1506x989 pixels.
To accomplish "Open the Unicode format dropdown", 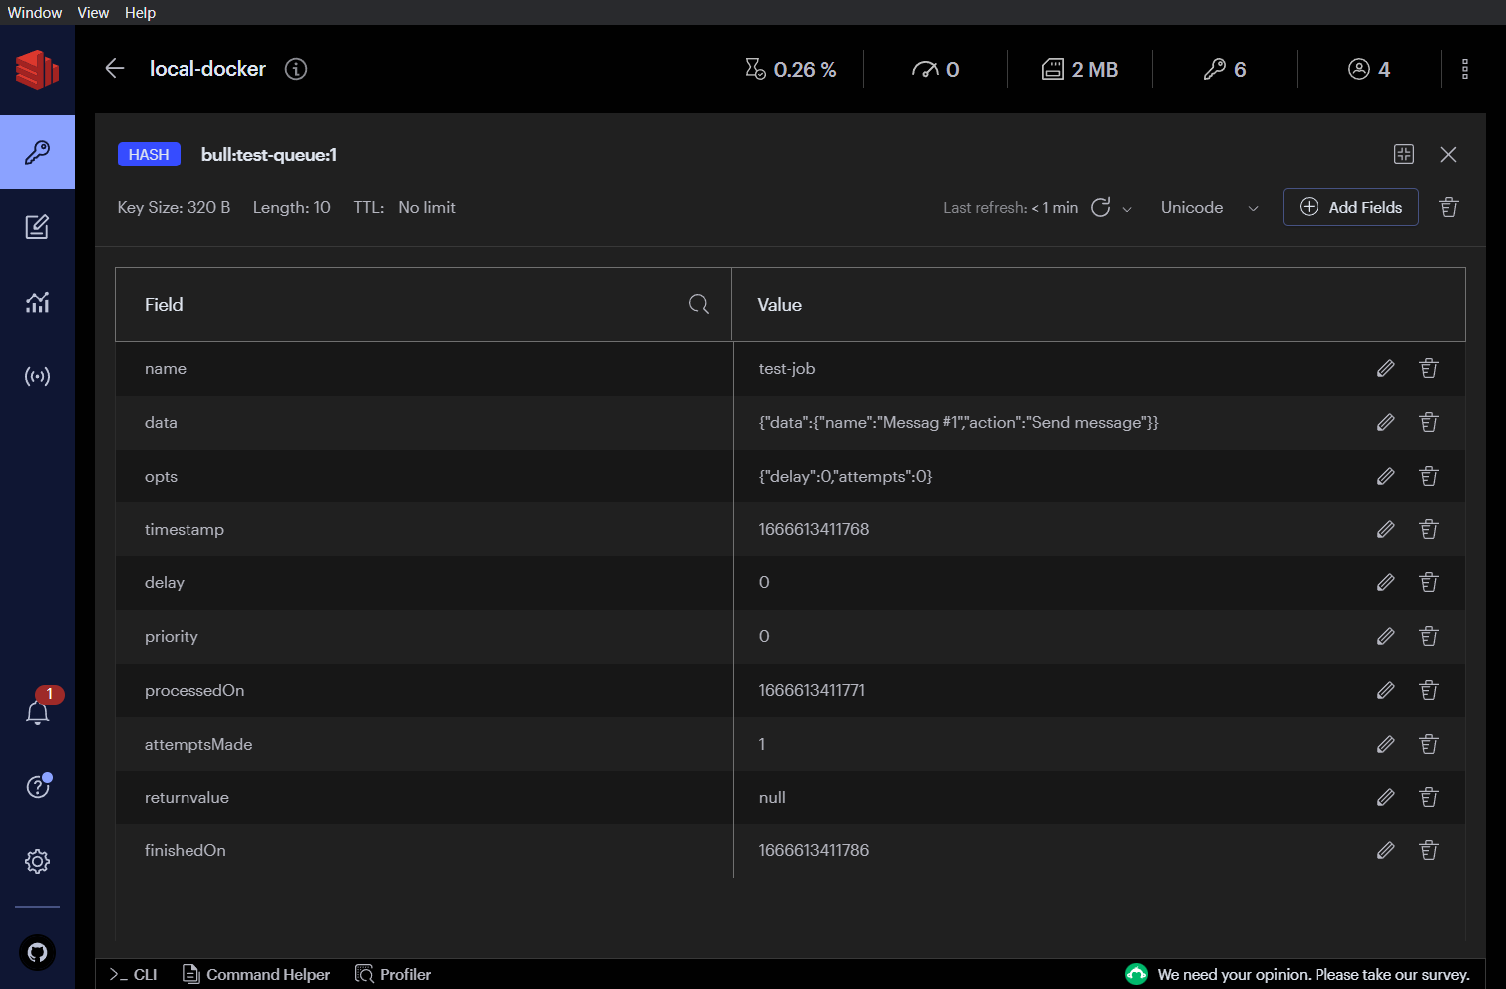I will pyautogui.click(x=1209, y=207).
